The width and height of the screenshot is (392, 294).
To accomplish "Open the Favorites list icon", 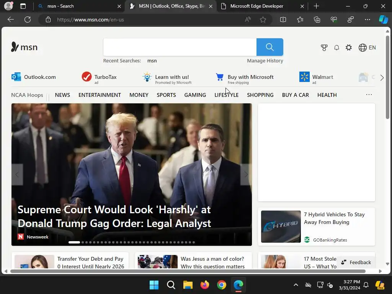I will [300, 20].
